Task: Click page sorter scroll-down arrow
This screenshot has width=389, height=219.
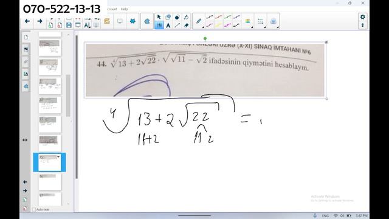Action: click(68, 204)
